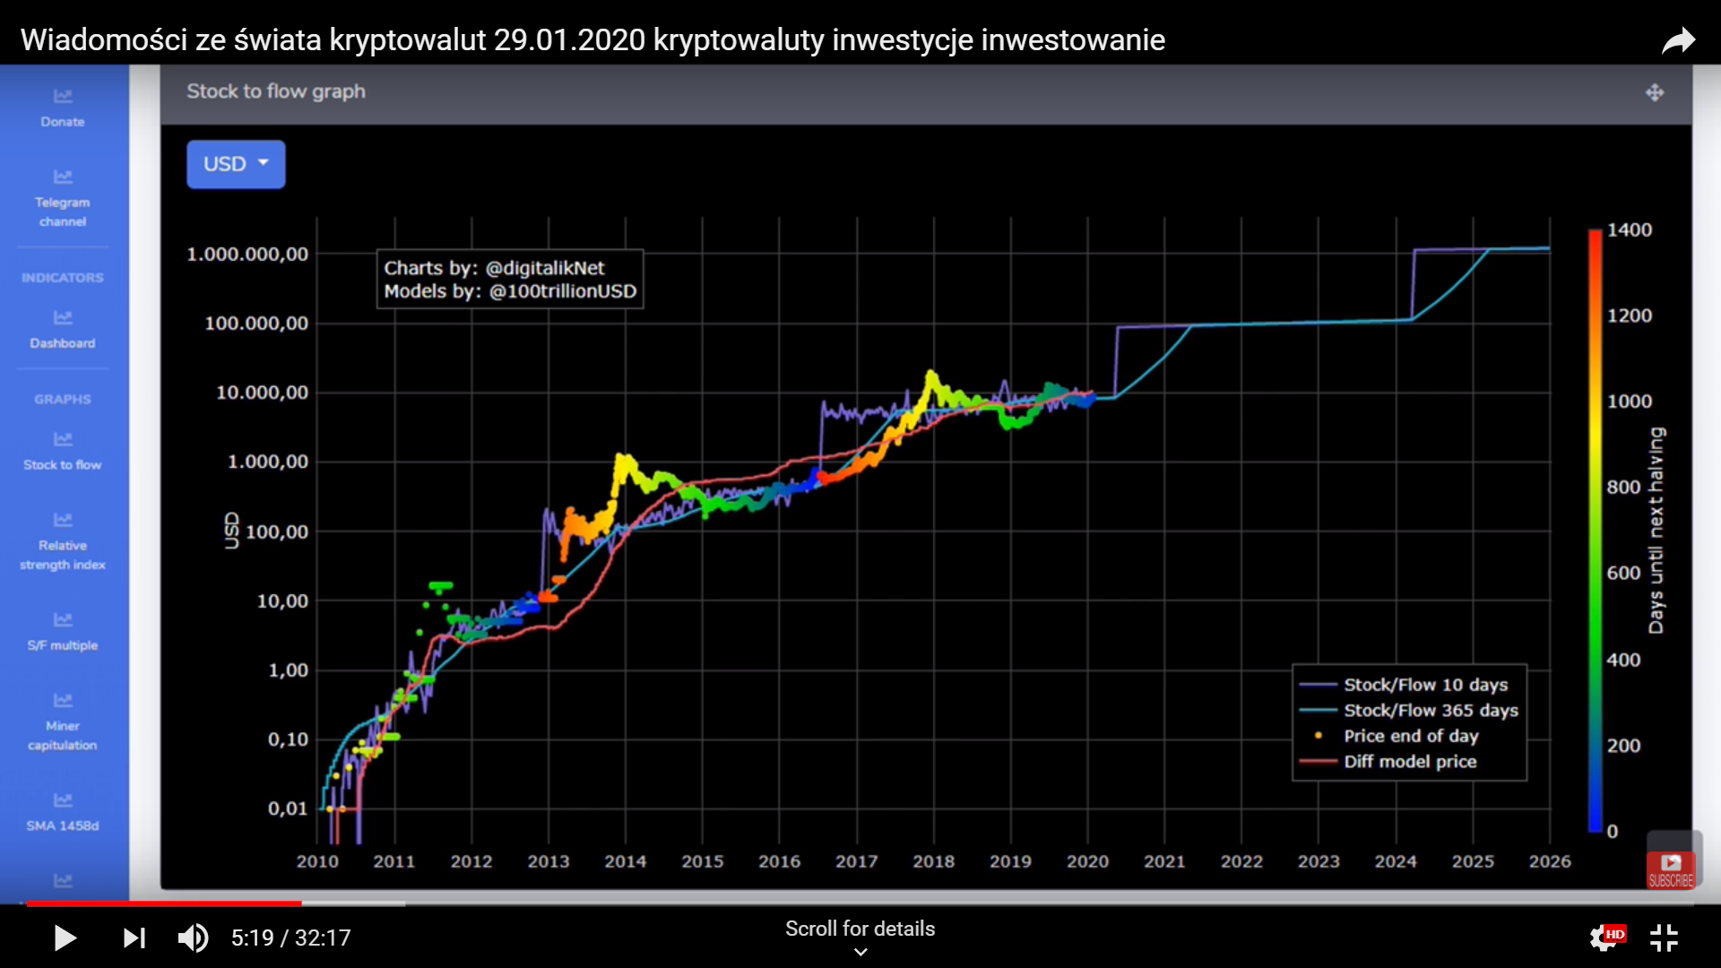This screenshot has width=1721, height=968.
Task: Open Donate in sidebar
Action: [63, 122]
